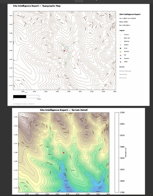Click the 'Forest' legend label
The width and height of the screenshot is (153, 196).
point(126,48)
